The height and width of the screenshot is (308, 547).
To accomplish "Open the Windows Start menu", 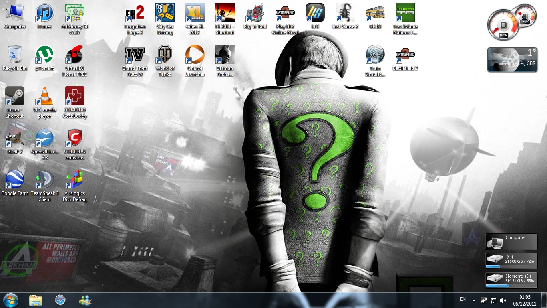I will point(11,300).
